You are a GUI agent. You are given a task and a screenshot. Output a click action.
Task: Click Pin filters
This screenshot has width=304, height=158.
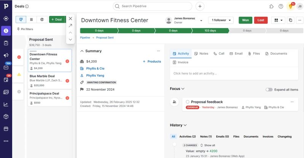(x=25, y=29)
